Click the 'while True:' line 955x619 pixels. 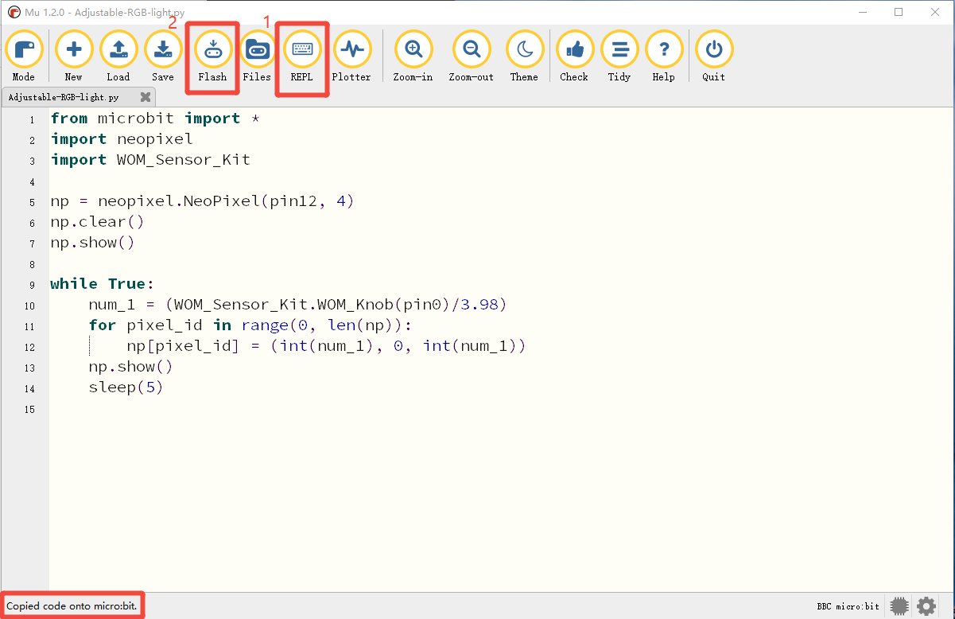pyautogui.click(x=102, y=284)
